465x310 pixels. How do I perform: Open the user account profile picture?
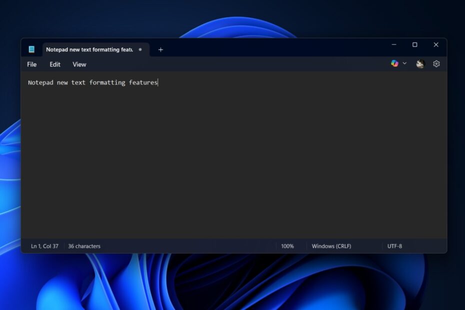(x=420, y=64)
